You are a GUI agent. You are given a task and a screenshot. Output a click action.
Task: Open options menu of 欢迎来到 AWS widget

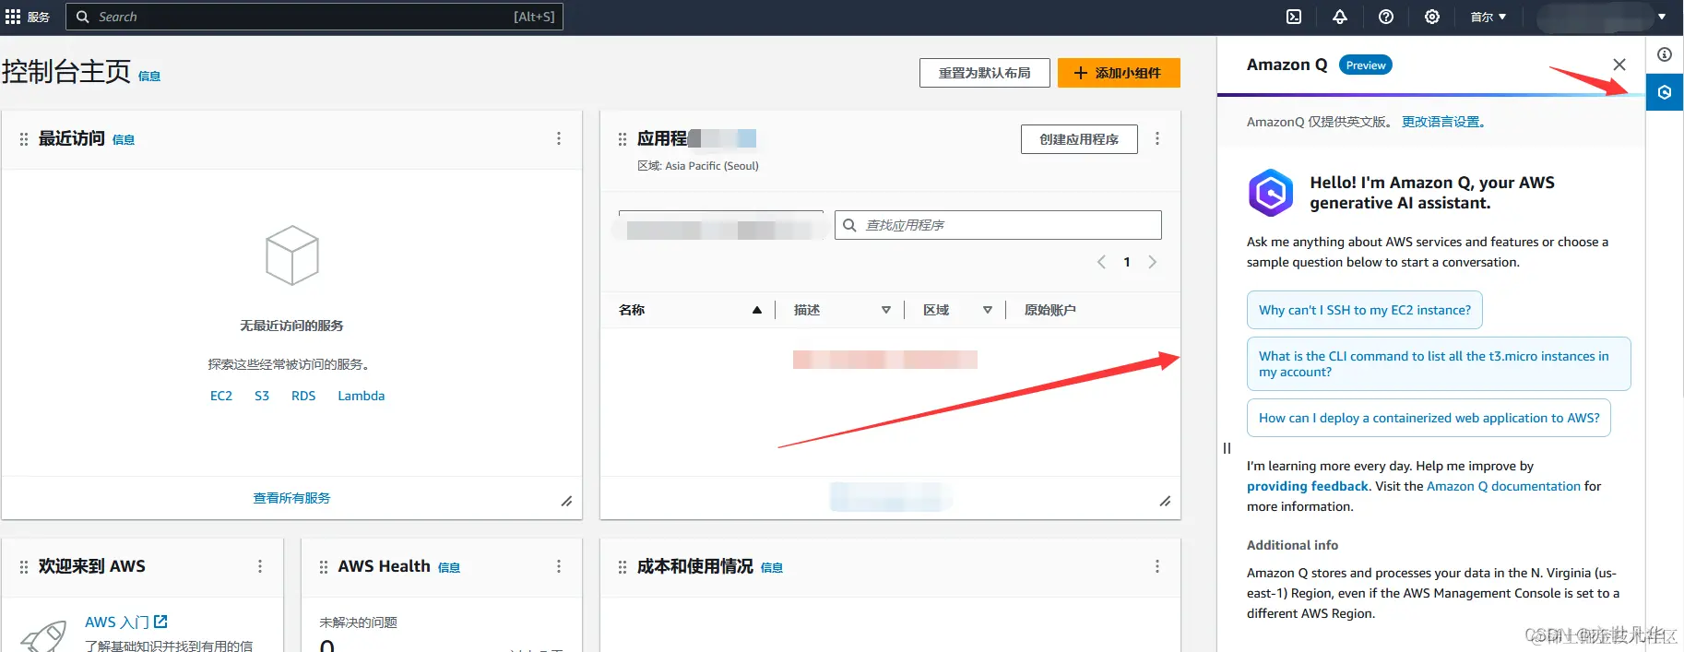click(260, 566)
